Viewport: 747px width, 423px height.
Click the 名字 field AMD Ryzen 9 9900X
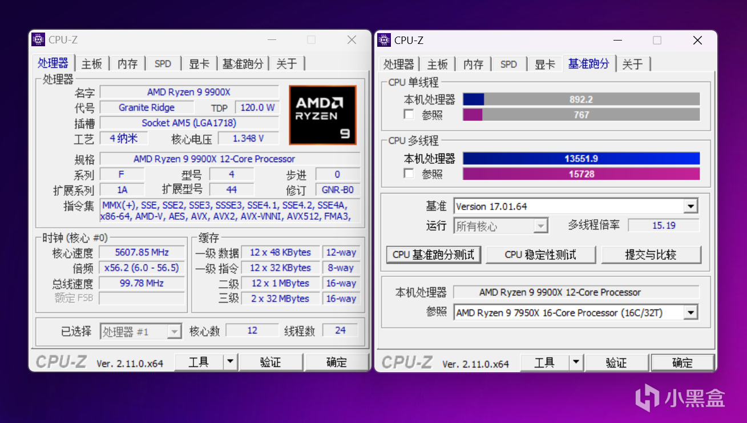[189, 92]
